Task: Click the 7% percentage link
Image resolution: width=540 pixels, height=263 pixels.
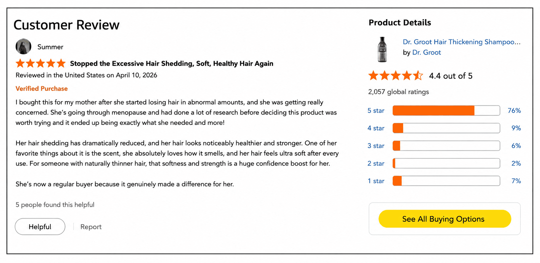Action: tap(516, 181)
